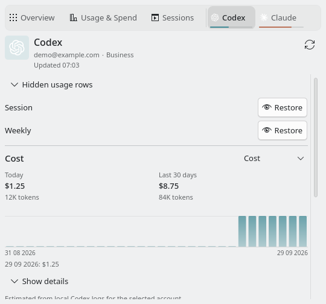Click the Usage & Spend chart icon
The image size is (326, 304).
coord(74,17)
